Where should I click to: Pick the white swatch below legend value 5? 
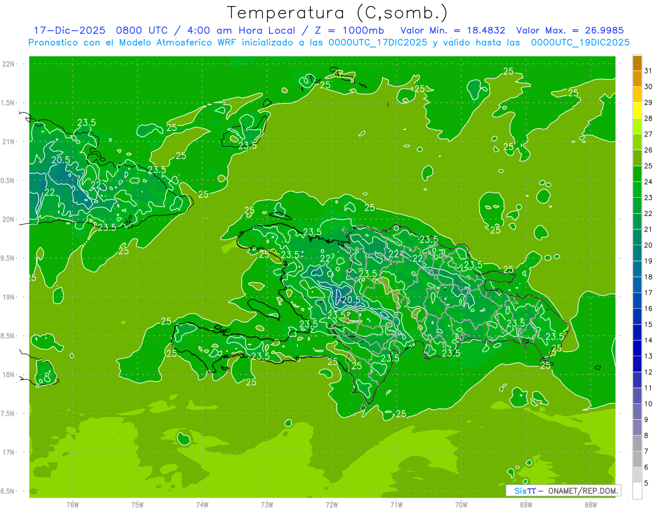(637, 491)
